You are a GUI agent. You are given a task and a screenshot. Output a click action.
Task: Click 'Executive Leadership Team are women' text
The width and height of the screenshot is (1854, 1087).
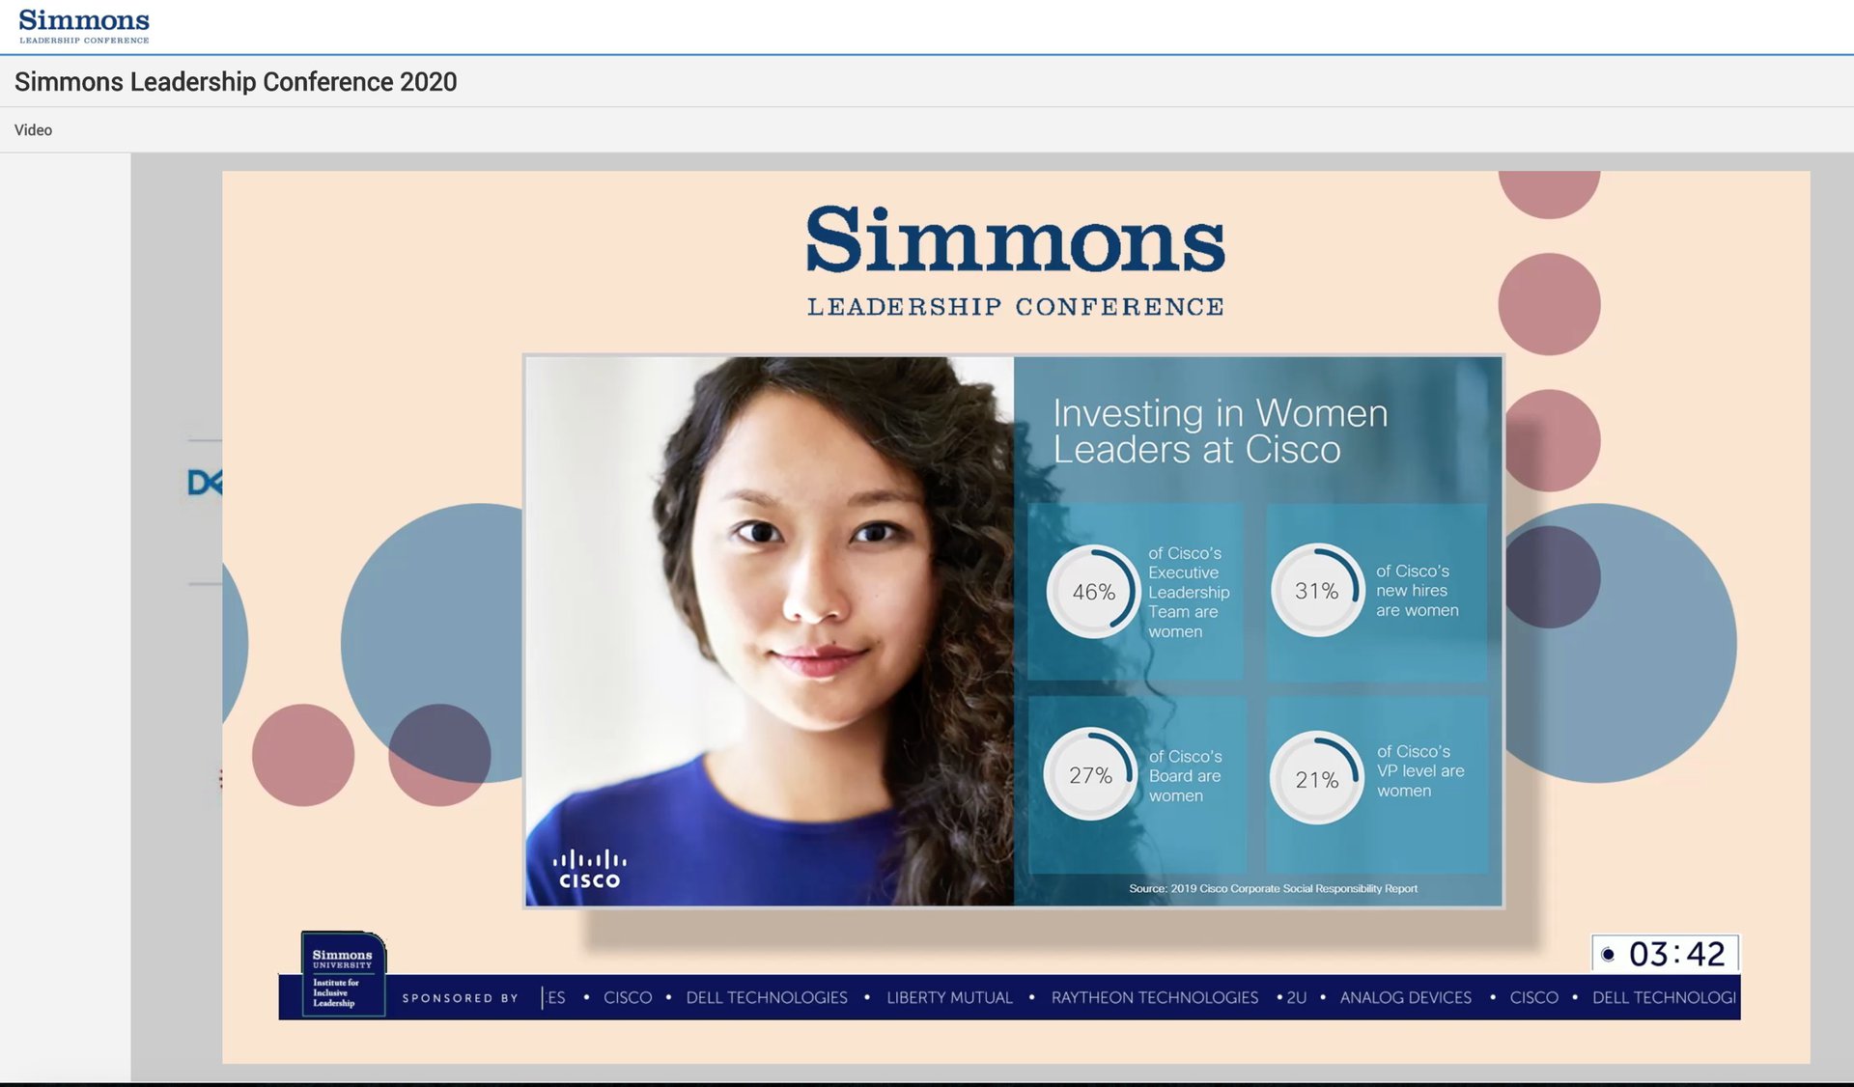(1188, 592)
